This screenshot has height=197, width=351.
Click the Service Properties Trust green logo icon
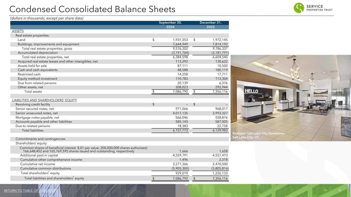(299, 8)
